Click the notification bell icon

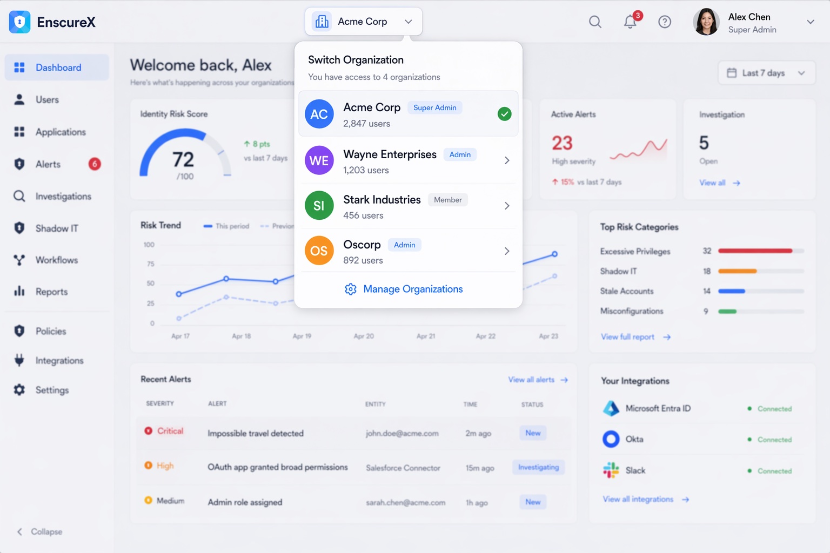click(630, 22)
